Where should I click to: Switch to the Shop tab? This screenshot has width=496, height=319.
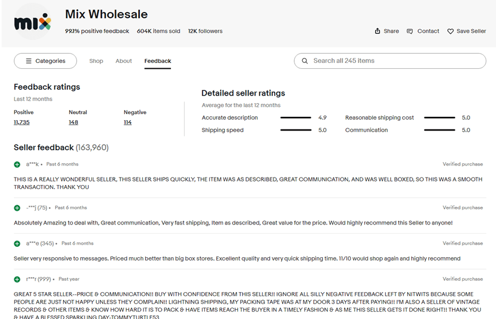click(x=96, y=61)
